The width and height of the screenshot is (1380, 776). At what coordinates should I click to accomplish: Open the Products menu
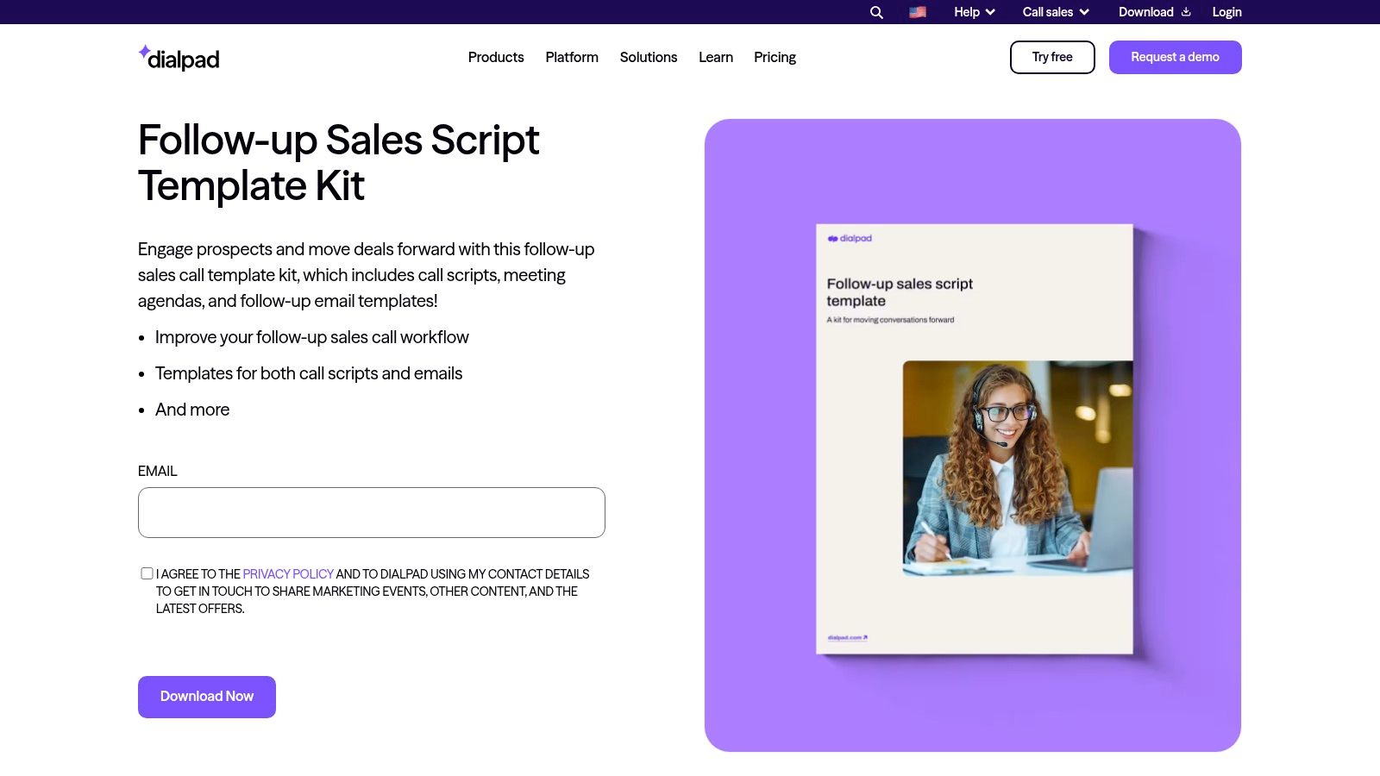496,57
